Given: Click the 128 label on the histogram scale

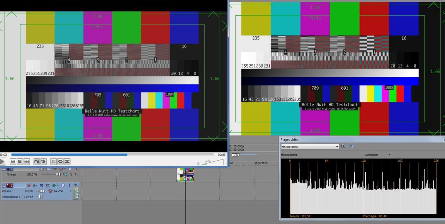Looking at the screenshot, I should (363, 161).
